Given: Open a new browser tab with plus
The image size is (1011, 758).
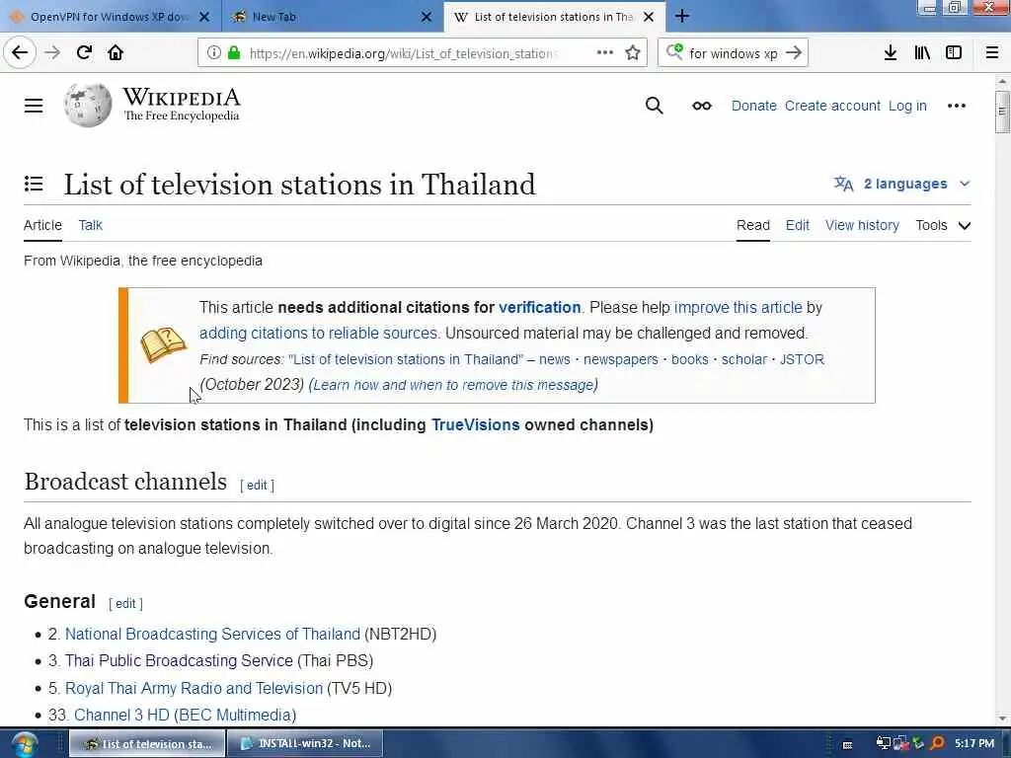Looking at the screenshot, I should [x=682, y=17].
